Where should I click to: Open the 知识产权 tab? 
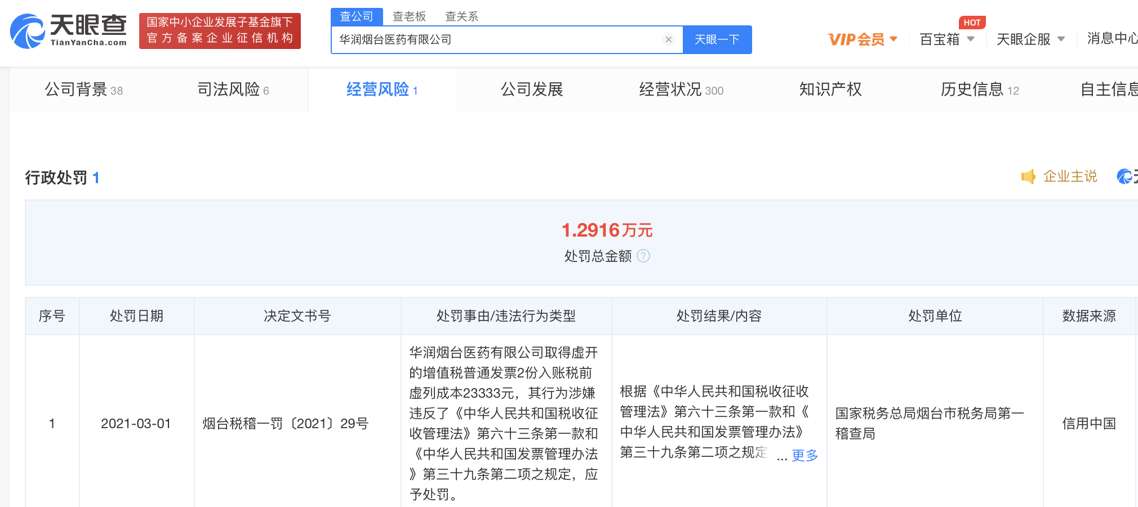(x=830, y=90)
